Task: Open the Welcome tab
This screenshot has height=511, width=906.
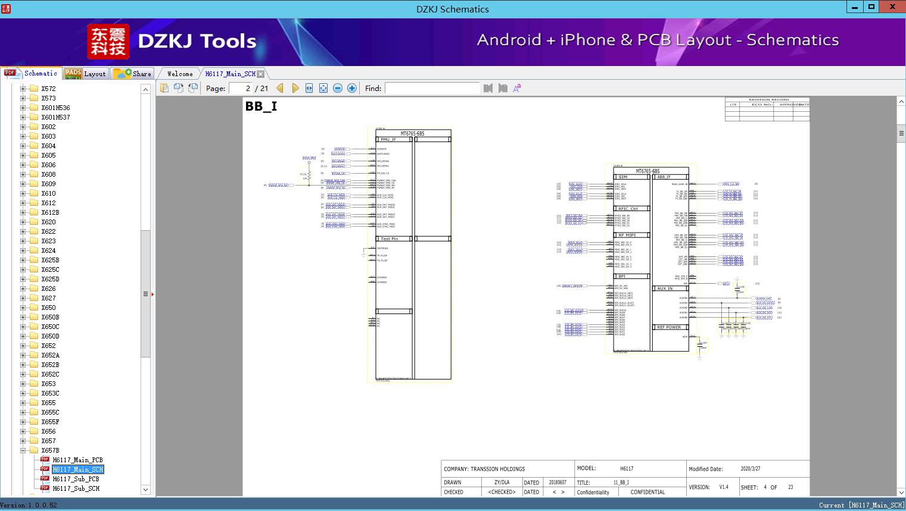Action: (x=180, y=74)
